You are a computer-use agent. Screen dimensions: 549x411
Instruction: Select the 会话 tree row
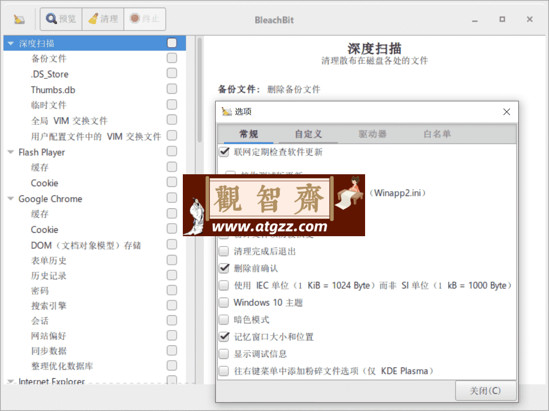(x=94, y=321)
